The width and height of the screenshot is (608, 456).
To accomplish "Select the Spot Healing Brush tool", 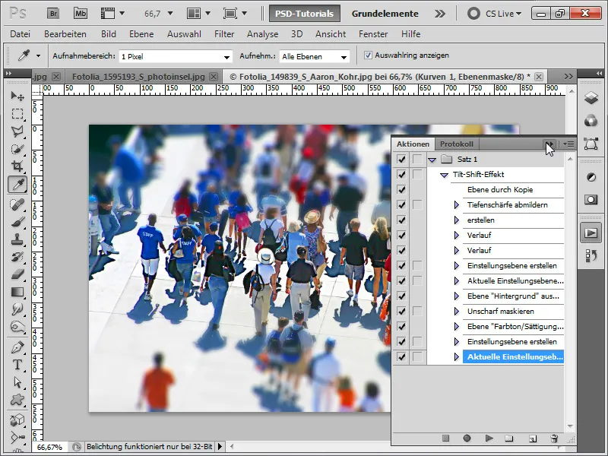I will (x=17, y=204).
